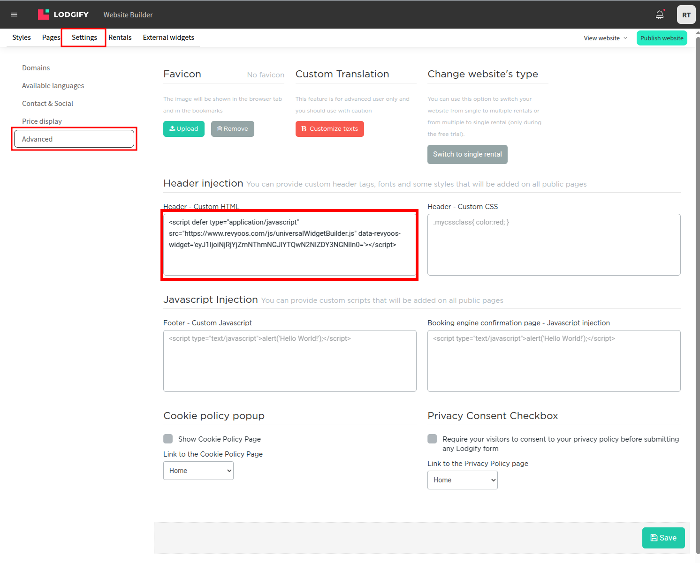Click the Booking engine confirmation Javascript field
Viewport: 700px width, 563px height.
pyautogui.click(x=554, y=361)
